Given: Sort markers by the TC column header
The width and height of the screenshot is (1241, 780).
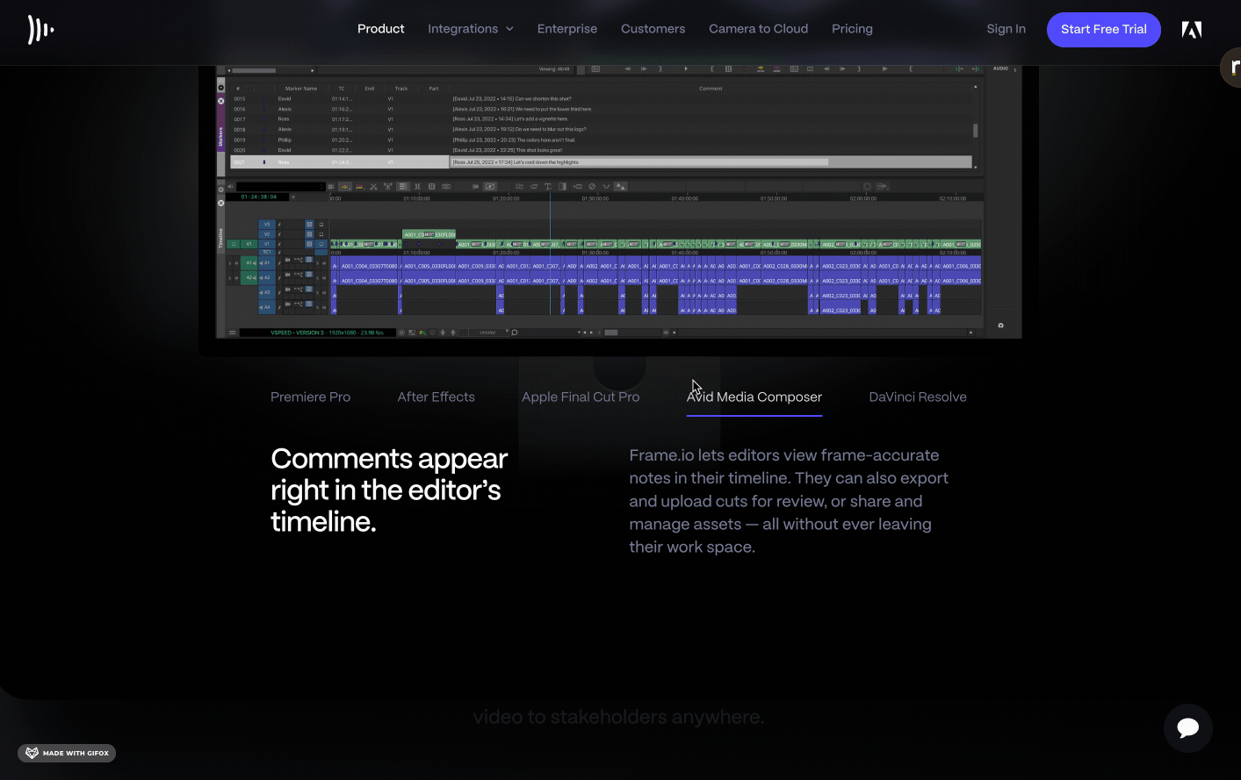Looking at the screenshot, I should [342, 89].
